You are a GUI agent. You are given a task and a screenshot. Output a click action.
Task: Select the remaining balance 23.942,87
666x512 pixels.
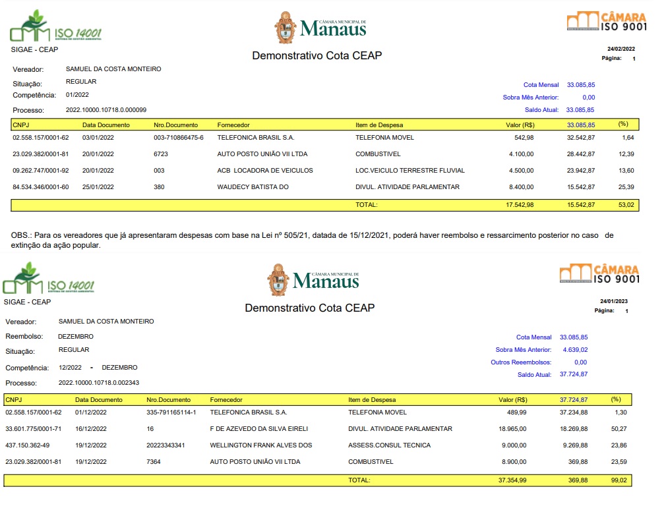[x=581, y=170]
